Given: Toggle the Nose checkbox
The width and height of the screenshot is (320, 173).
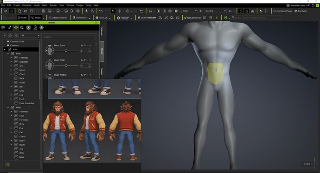Looking at the screenshot, I should click(16, 140).
